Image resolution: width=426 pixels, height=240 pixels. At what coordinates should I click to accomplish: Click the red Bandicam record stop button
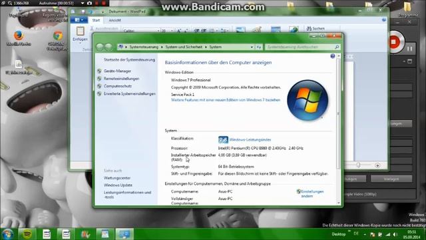(x=394, y=42)
